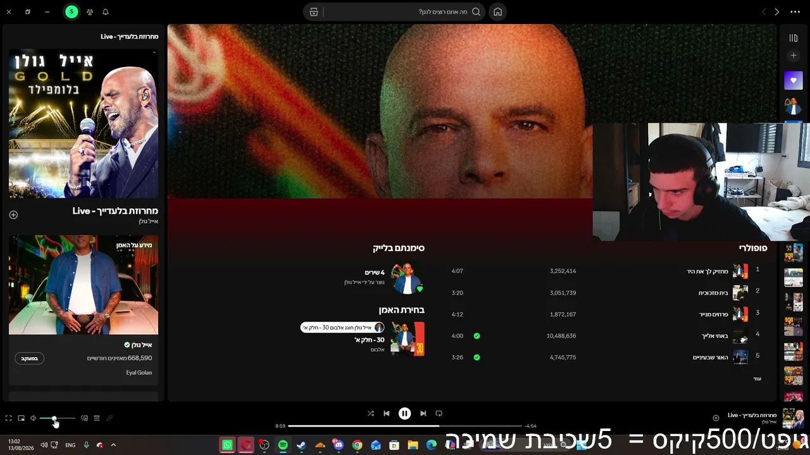Open Microsoft Edge from the taskbar

(432, 445)
